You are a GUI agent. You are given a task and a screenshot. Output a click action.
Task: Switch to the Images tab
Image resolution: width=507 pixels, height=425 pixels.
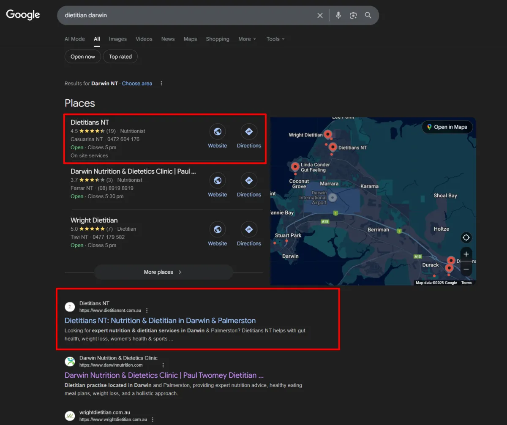click(117, 39)
